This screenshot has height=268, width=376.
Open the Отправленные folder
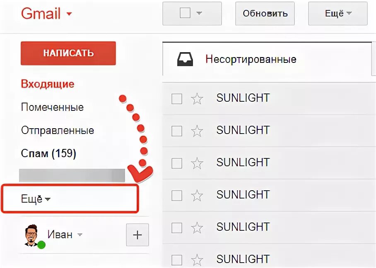pos(58,130)
